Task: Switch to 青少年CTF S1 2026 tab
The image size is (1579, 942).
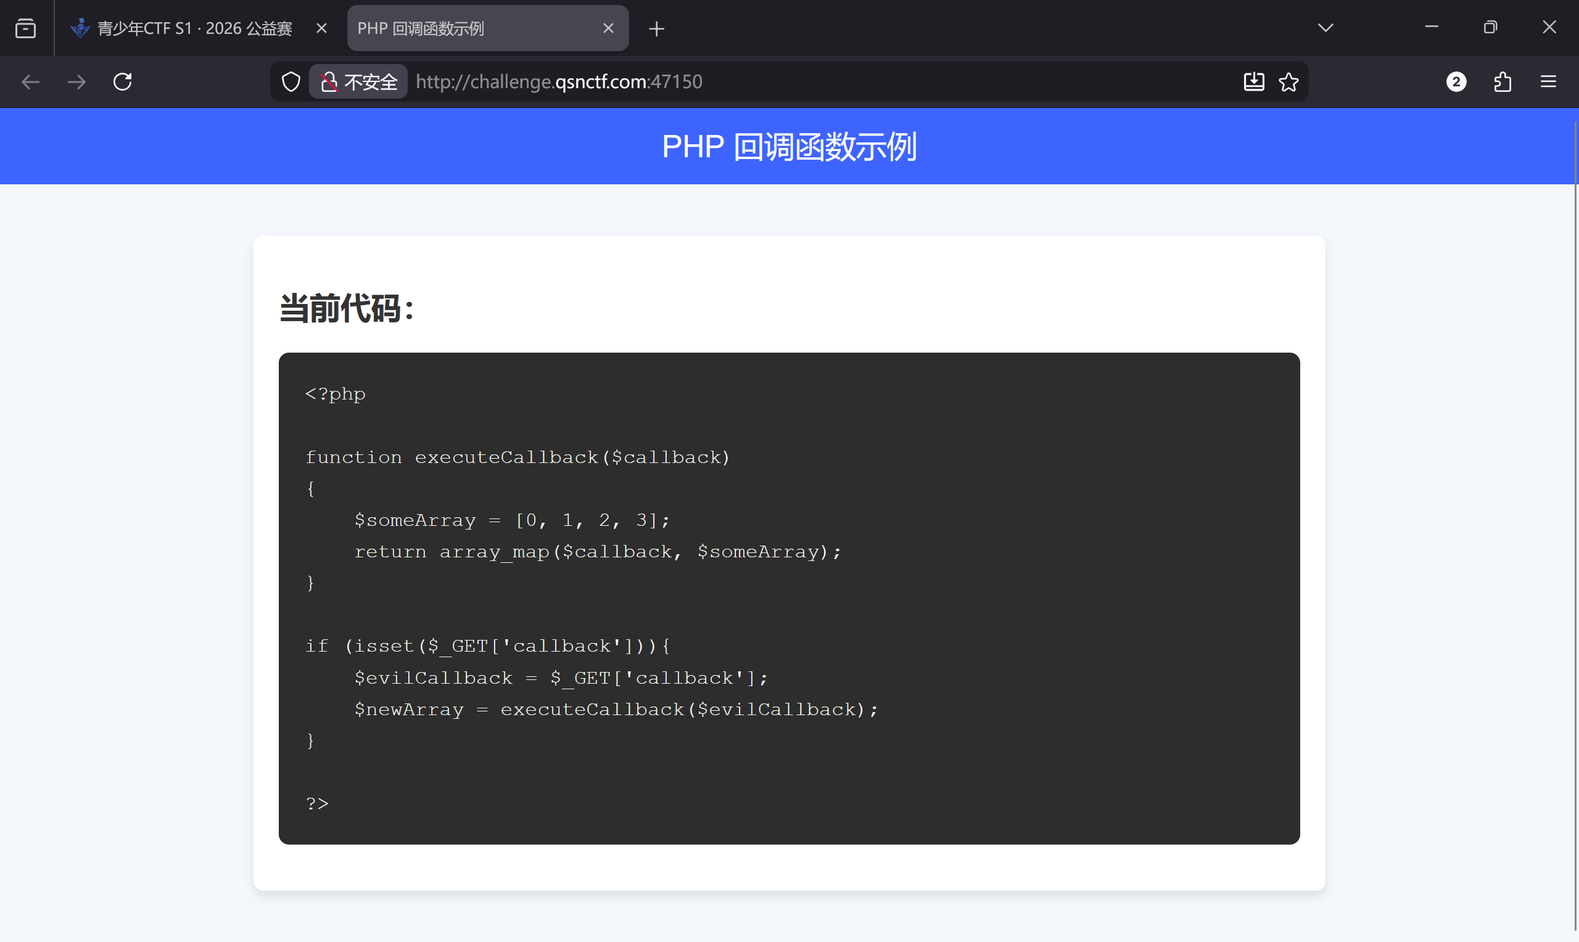Action: 194,28
